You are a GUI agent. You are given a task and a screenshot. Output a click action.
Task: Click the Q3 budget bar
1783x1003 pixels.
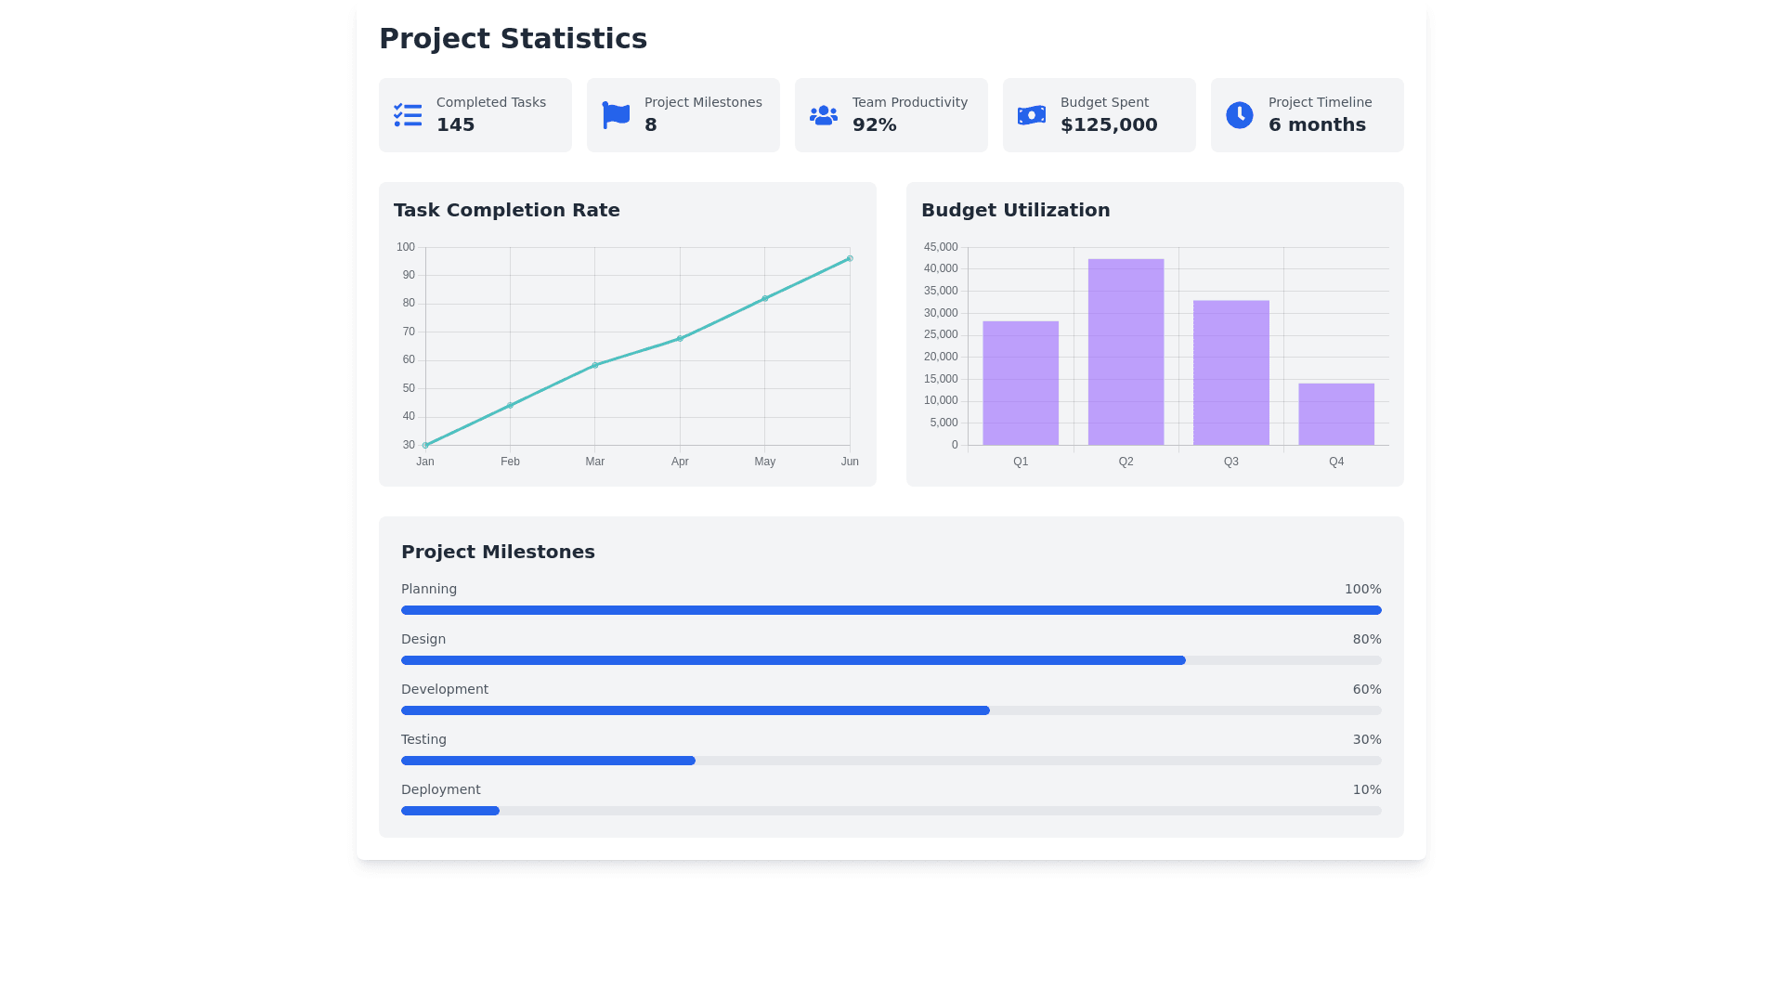click(x=1231, y=372)
